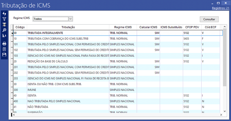Select row ISENTA with code 40
Viewport: 231px width, 121px height.
click(116, 96)
